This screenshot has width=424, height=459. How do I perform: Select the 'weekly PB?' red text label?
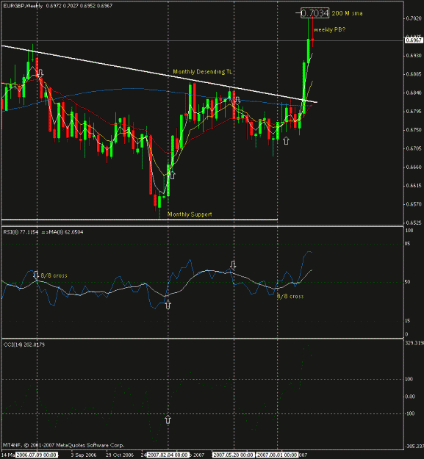click(x=329, y=29)
